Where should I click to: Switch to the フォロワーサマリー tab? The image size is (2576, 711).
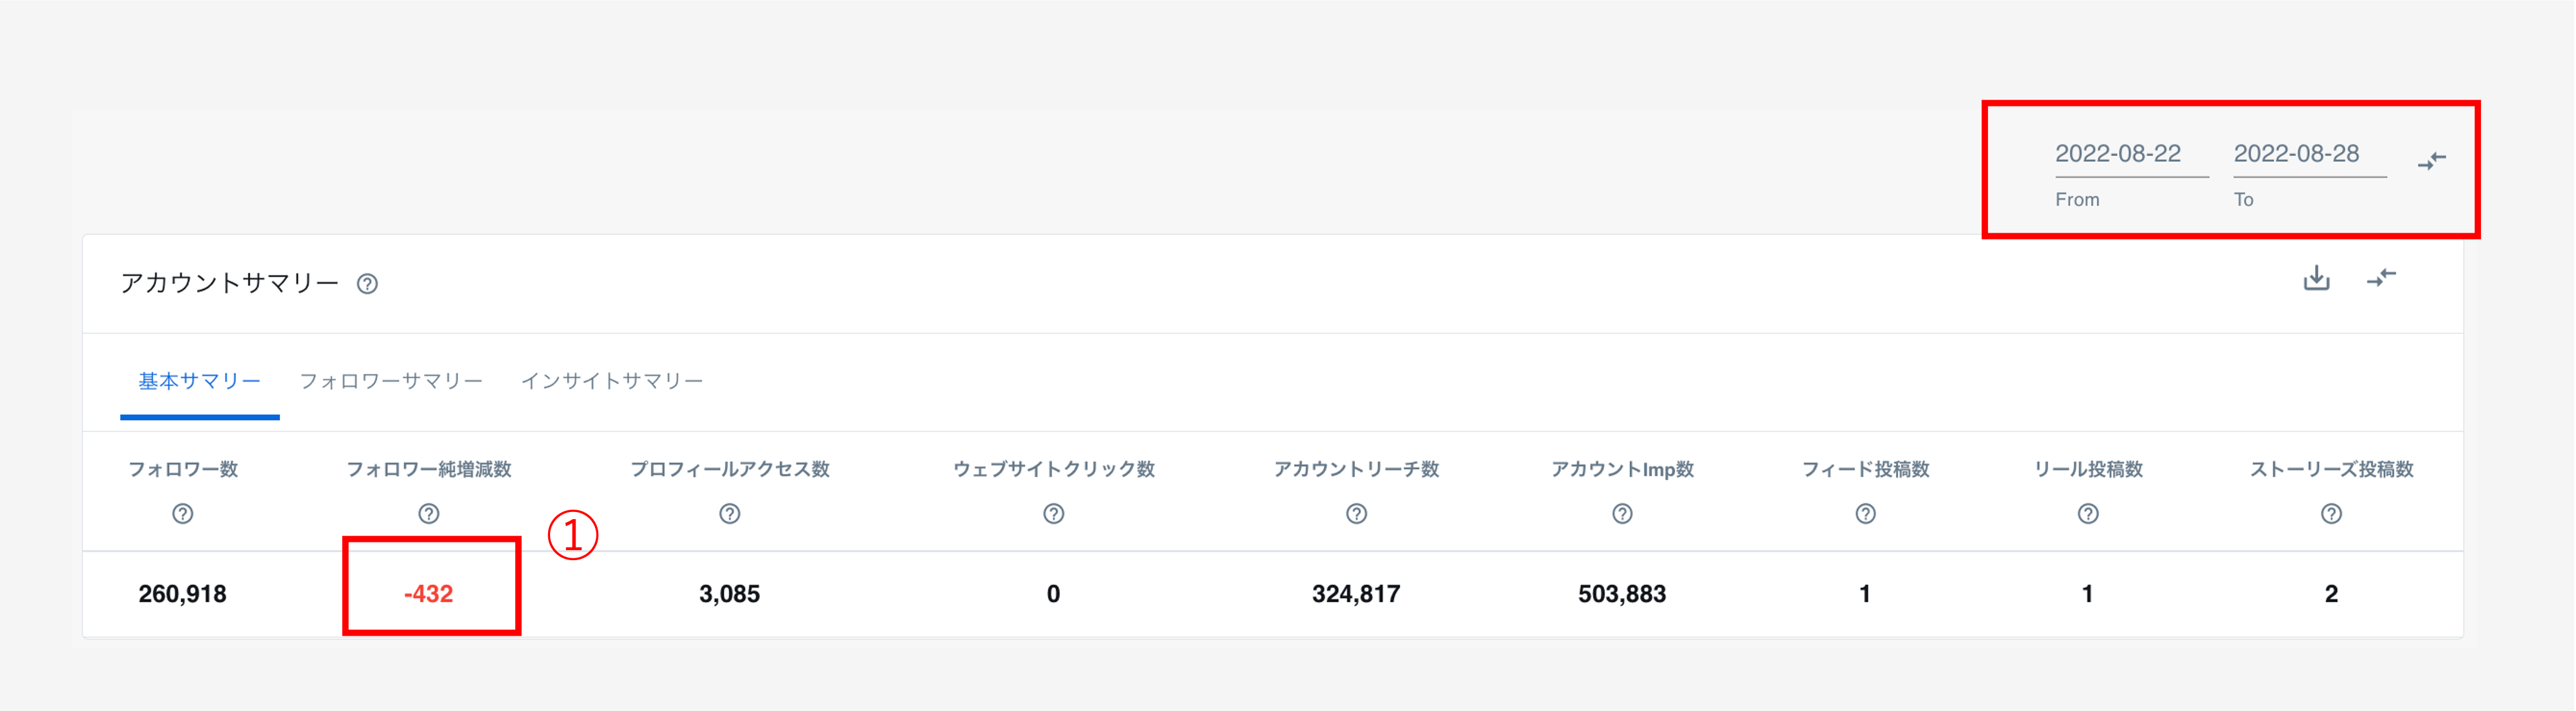(391, 381)
